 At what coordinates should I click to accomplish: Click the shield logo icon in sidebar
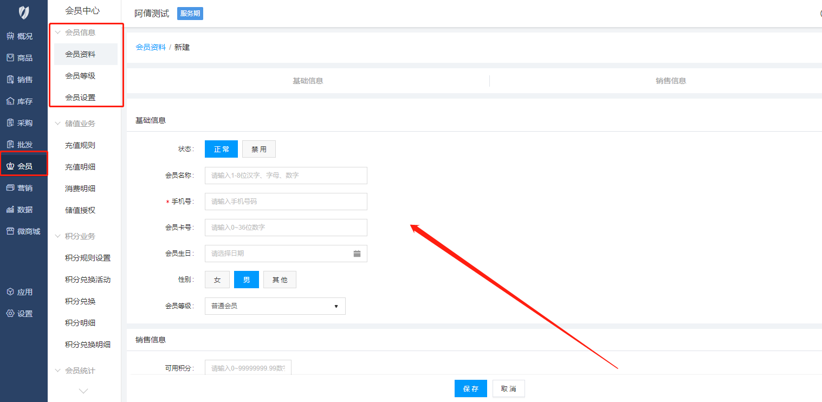(24, 12)
